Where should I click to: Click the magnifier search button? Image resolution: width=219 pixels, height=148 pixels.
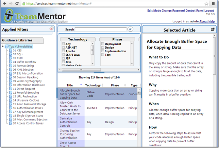tap(130, 29)
